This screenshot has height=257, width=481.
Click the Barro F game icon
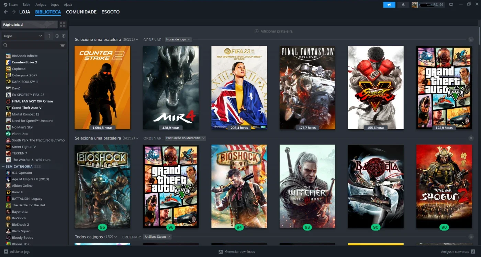(8, 192)
